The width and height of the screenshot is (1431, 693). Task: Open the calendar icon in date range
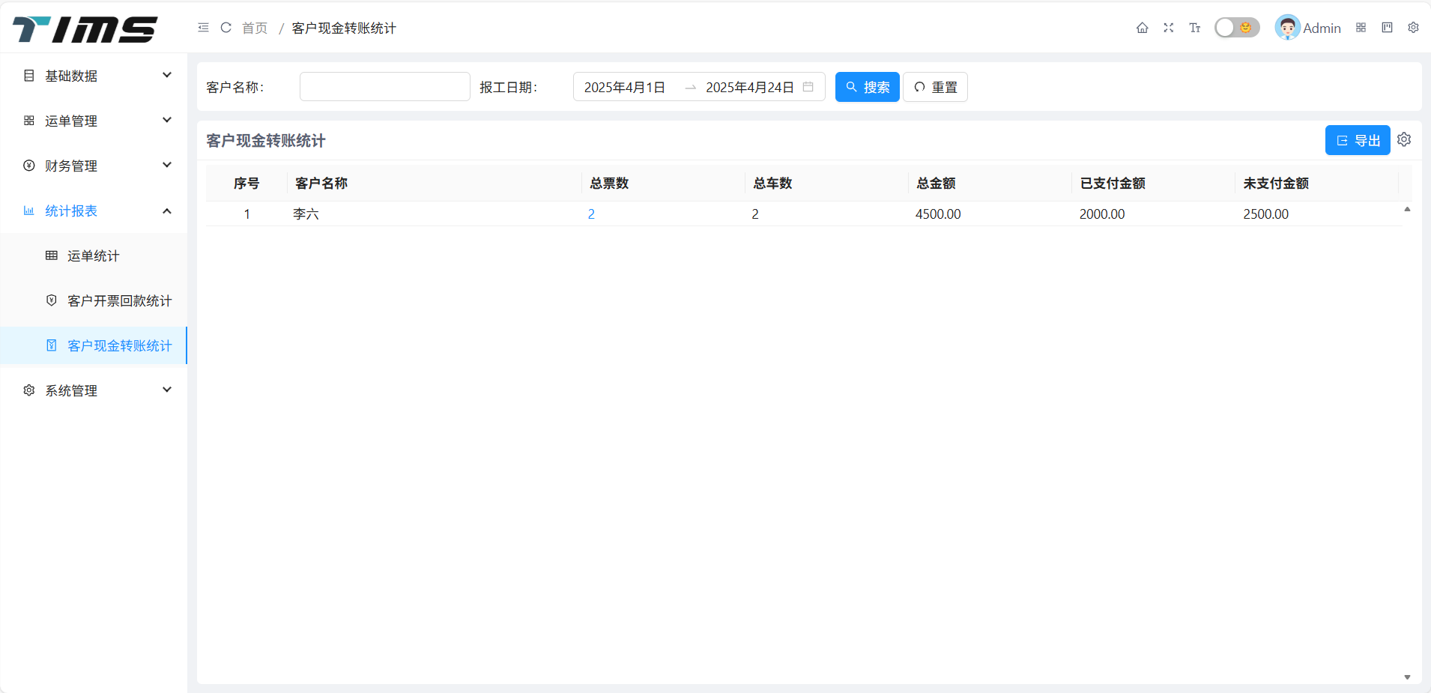(808, 87)
